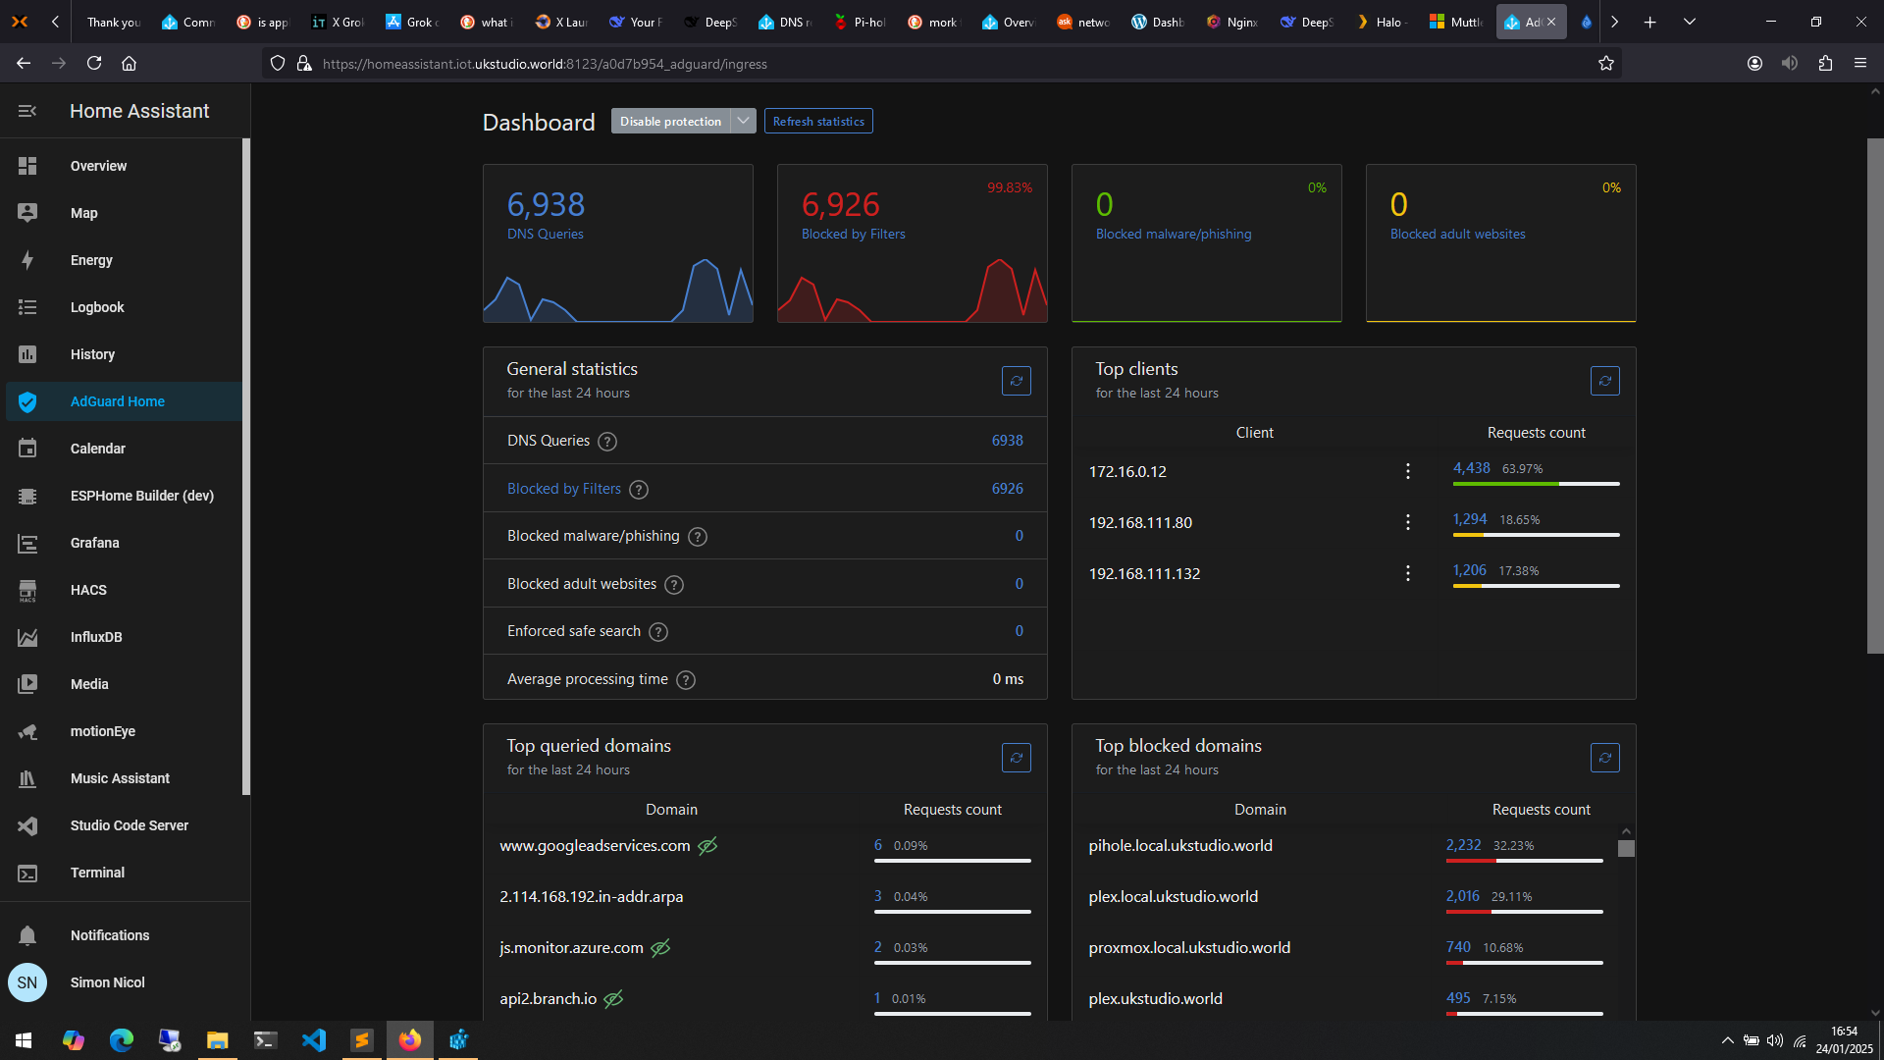Open options menu for client 172.16.0.12
Viewport: 1884px width, 1060px height.
tap(1408, 471)
